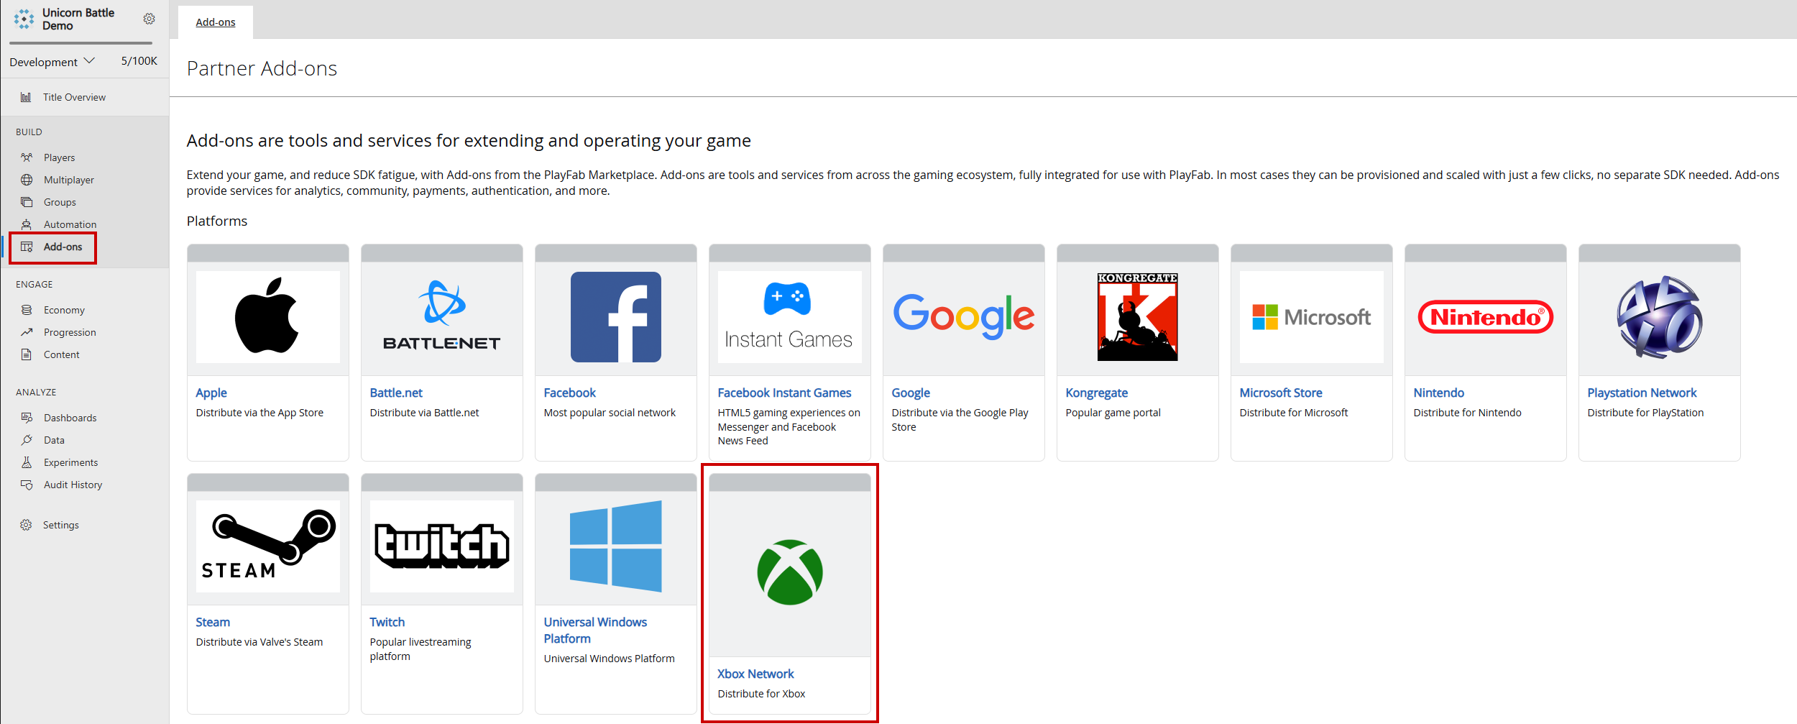1797x724 pixels.
Task: Open the Steam add-on link
Action: point(213,622)
